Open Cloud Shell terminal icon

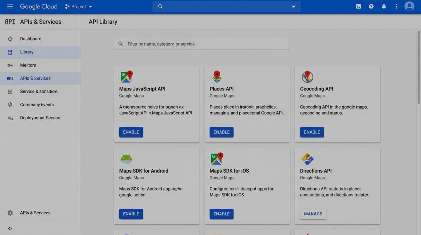[358, 7]
